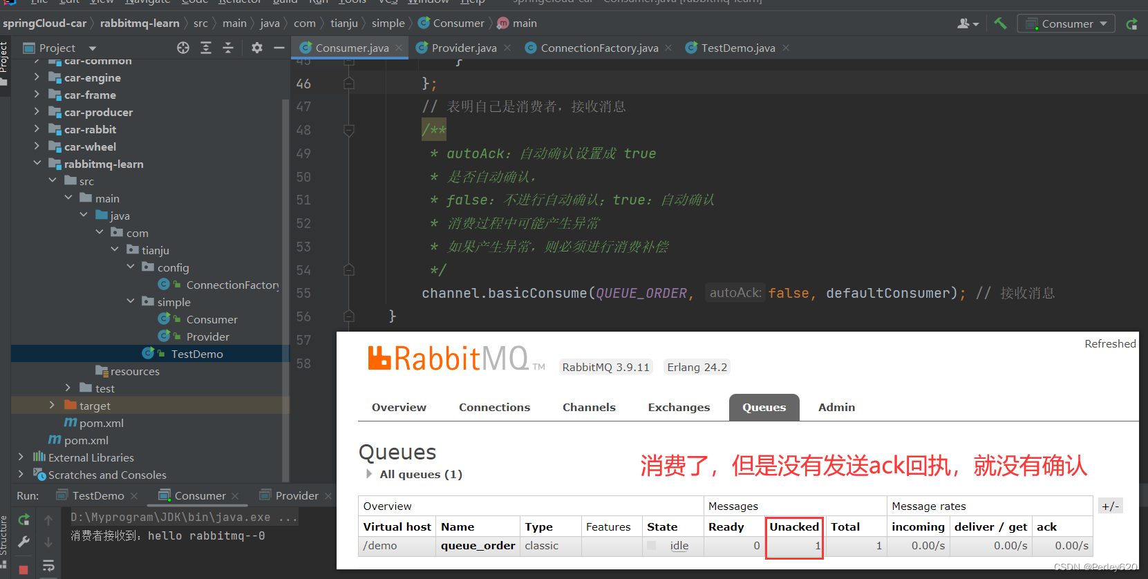Open the user account icon dropdown

click(x=968, y=23)
